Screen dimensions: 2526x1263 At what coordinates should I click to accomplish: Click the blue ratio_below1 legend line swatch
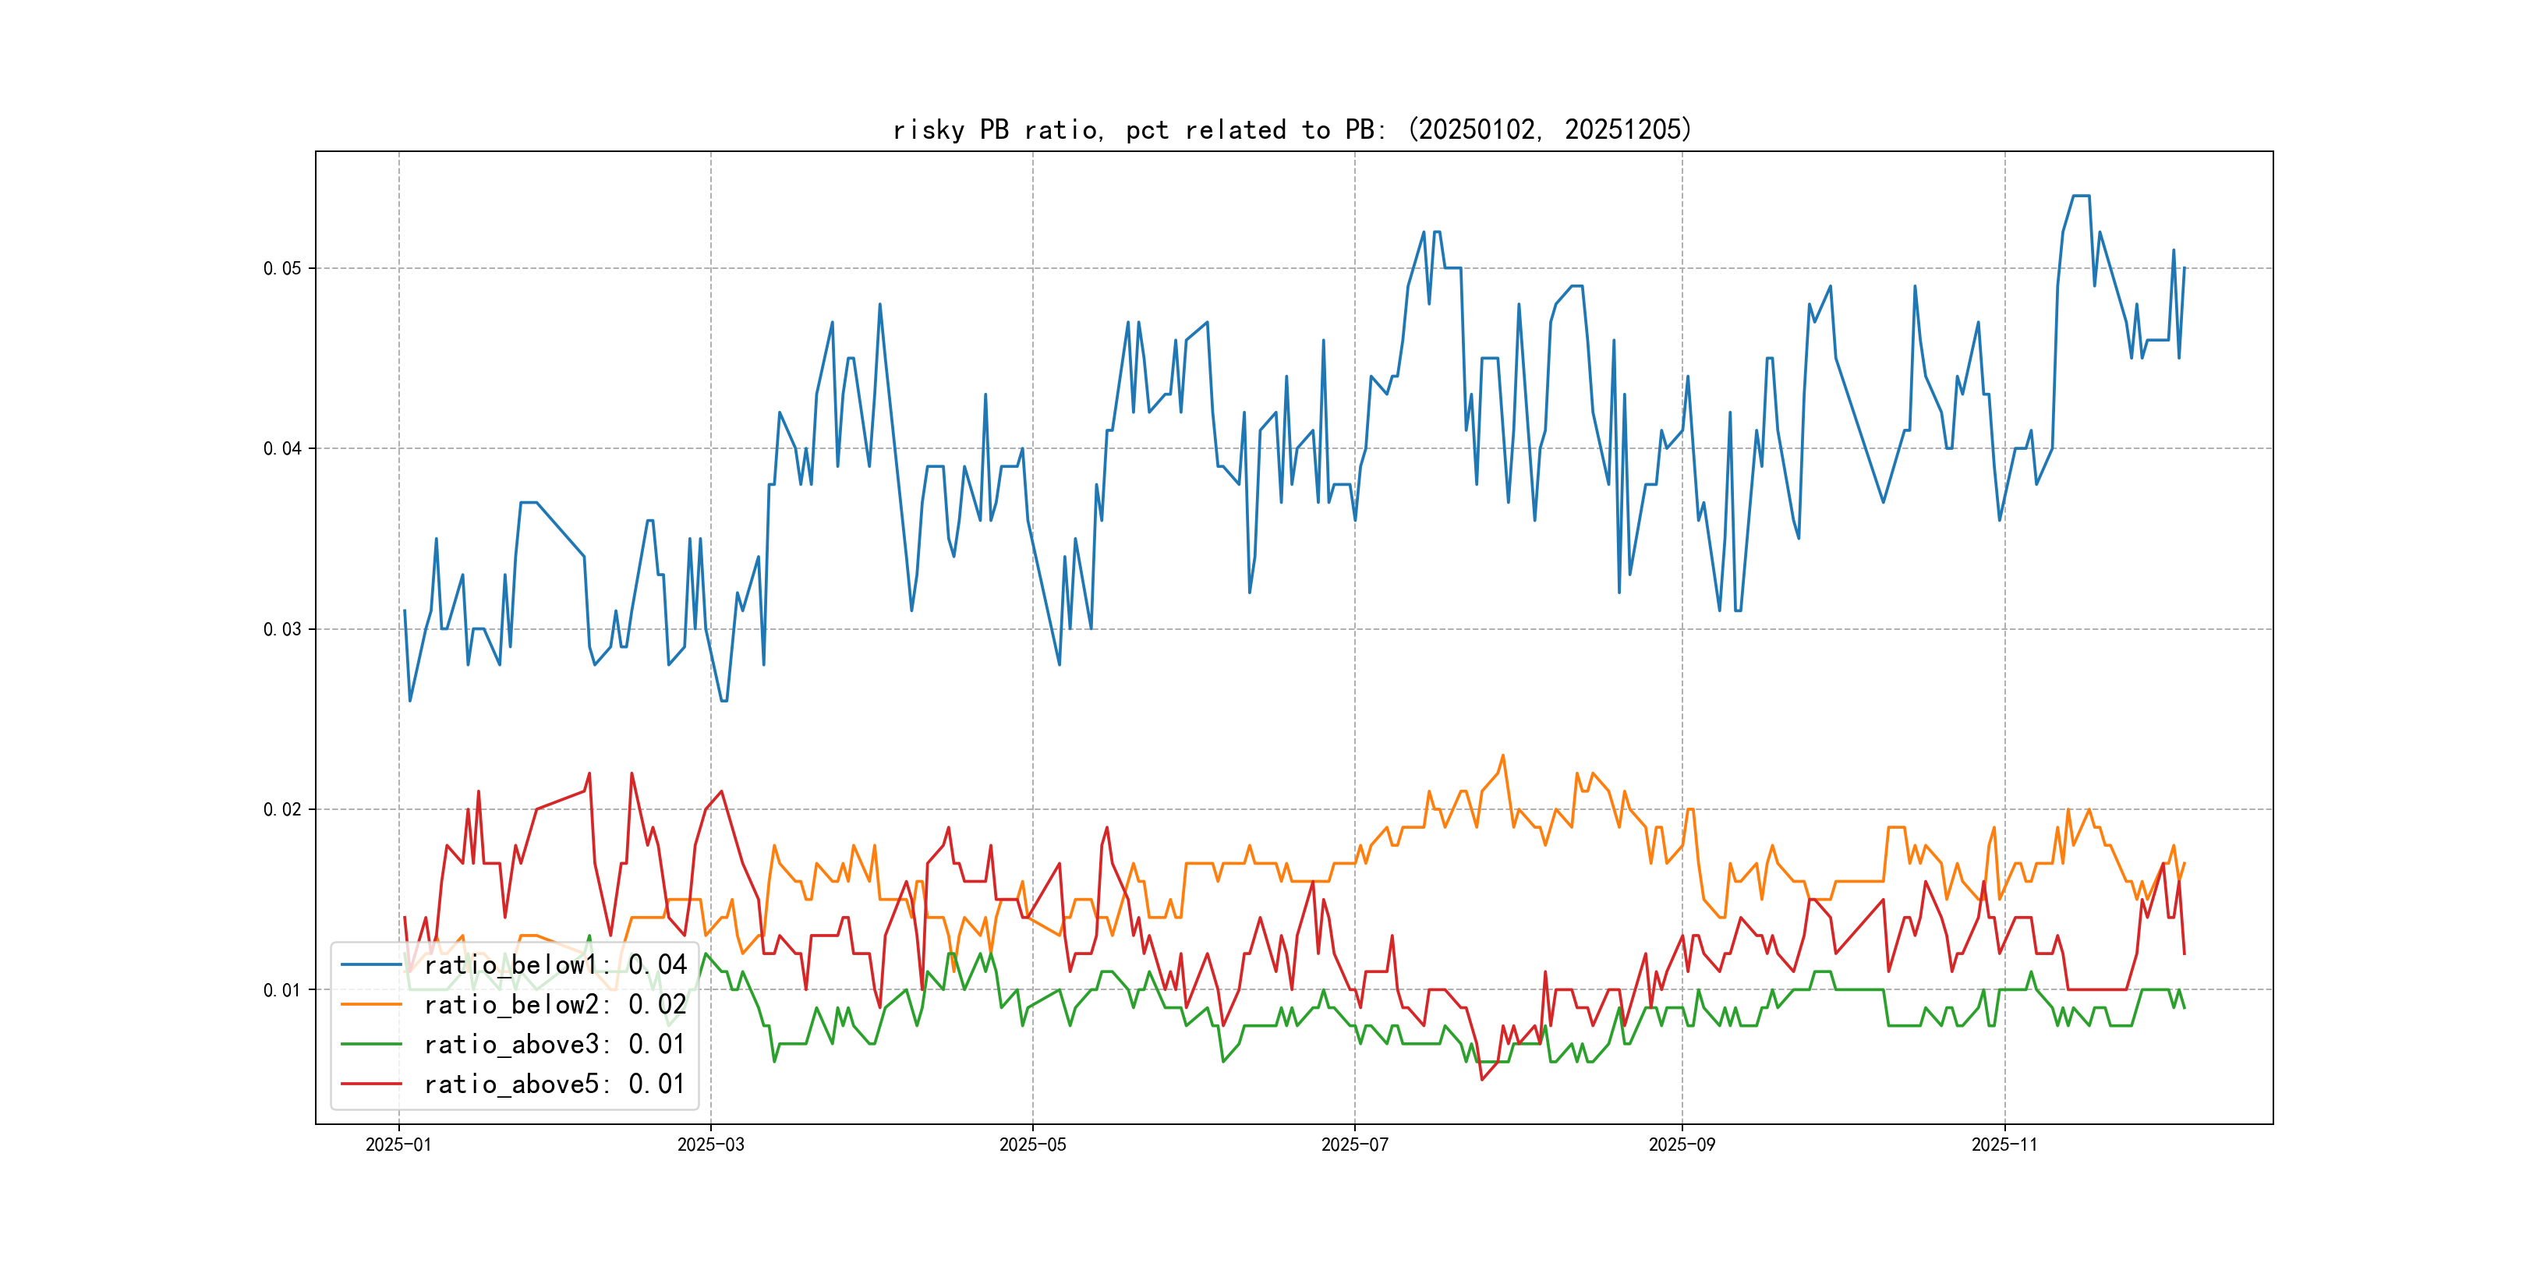pos(370,965)
